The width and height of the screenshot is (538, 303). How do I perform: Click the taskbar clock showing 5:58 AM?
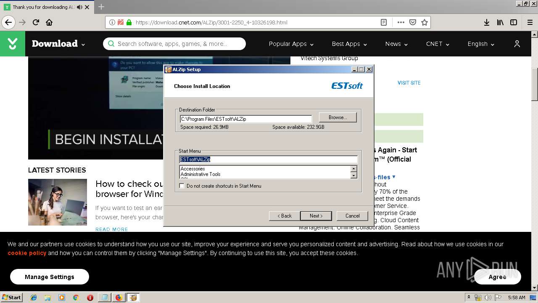click(517, 298)
